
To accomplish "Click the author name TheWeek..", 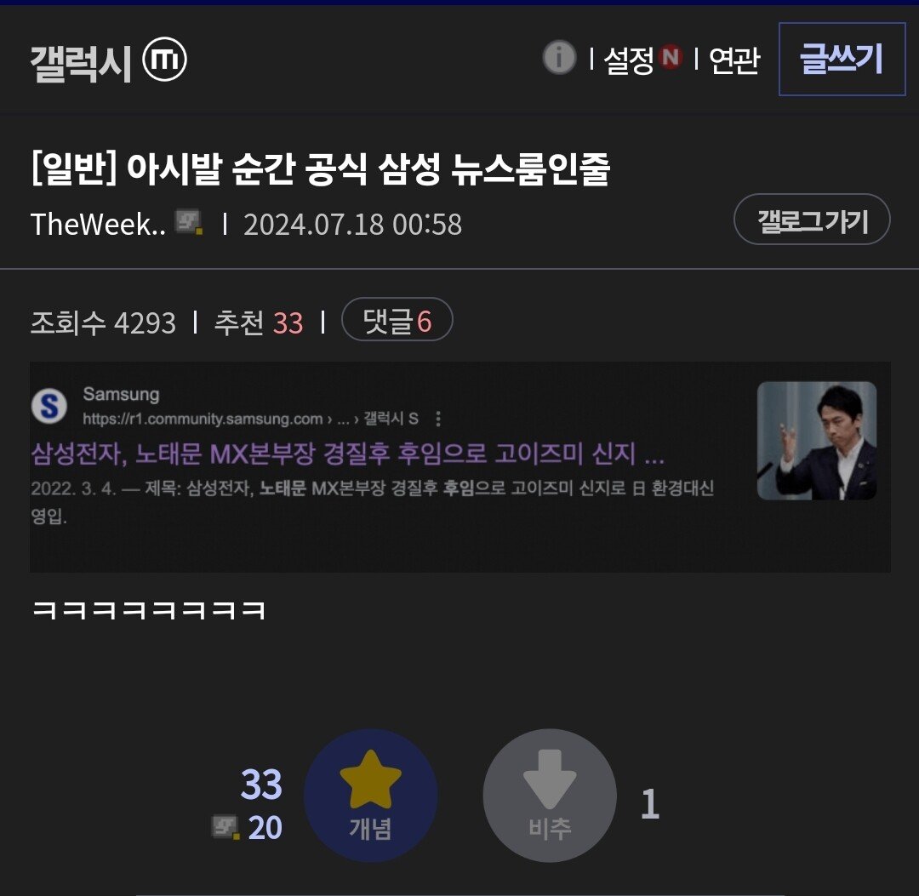I will tap(98, 224).
